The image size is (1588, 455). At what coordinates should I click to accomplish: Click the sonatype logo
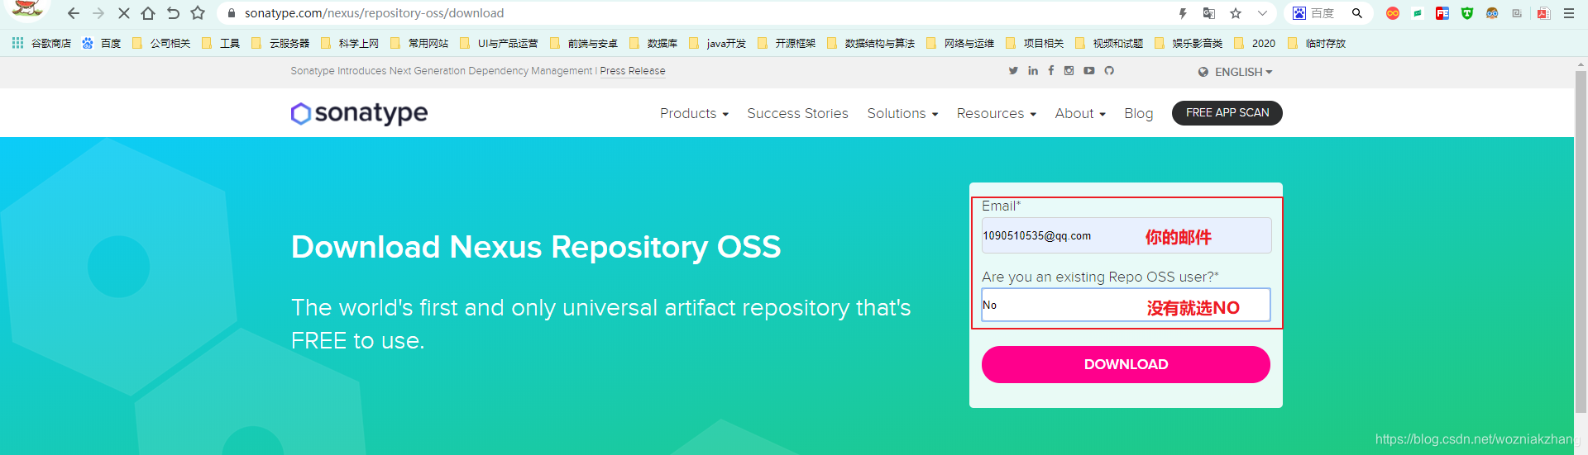tap(359, 113)
